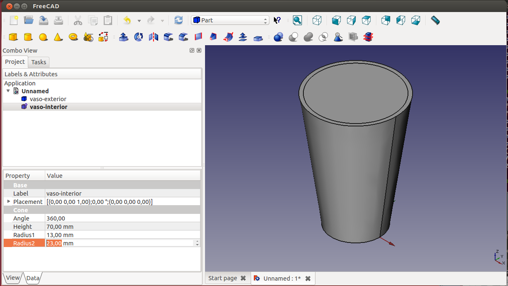Click the cylinder primitive tool

pos(28,37)
